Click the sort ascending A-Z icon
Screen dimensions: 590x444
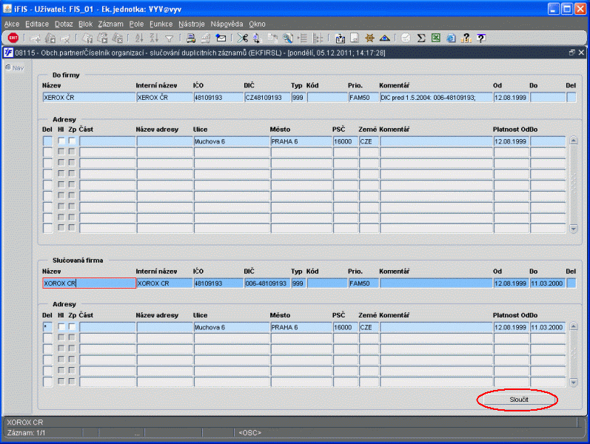click(x=139, y=38)
